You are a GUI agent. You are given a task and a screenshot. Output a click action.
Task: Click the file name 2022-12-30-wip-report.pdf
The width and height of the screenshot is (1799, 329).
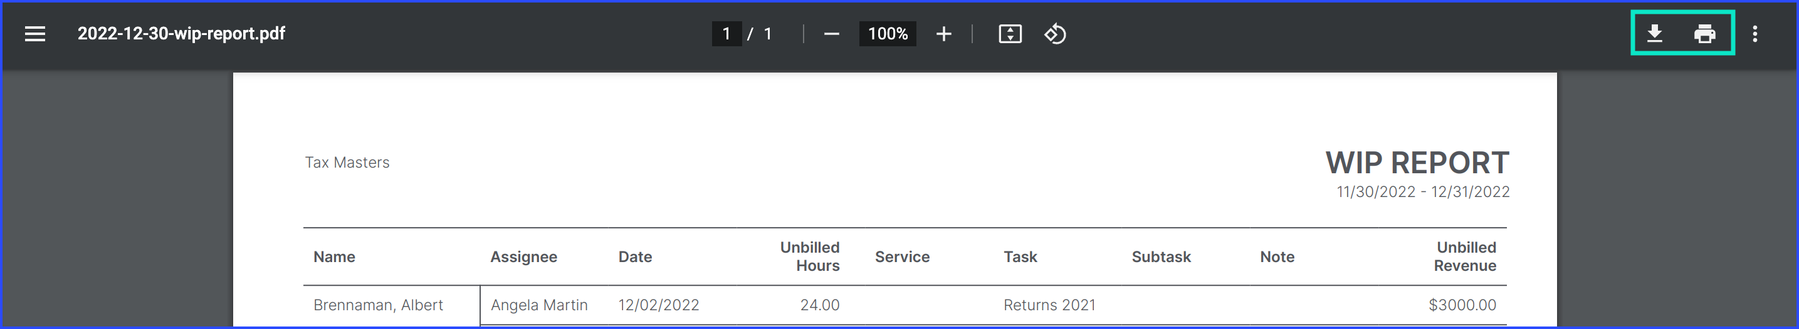pos(181,33)
